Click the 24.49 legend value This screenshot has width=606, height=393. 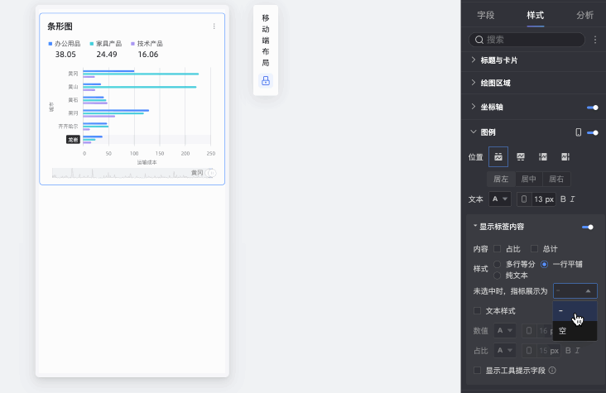tap(107, 55)
